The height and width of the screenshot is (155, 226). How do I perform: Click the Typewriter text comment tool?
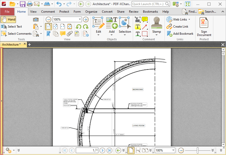(x=137, y=20)
